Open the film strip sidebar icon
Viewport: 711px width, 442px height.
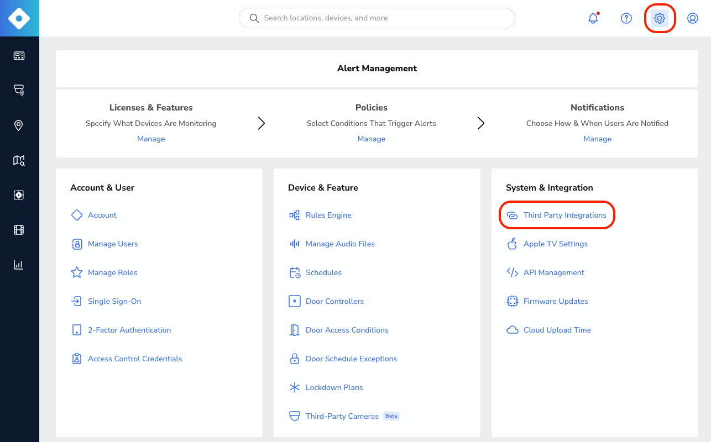[x=19, y=230]
